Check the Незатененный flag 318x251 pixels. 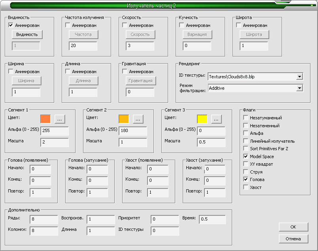click(246, 126)
